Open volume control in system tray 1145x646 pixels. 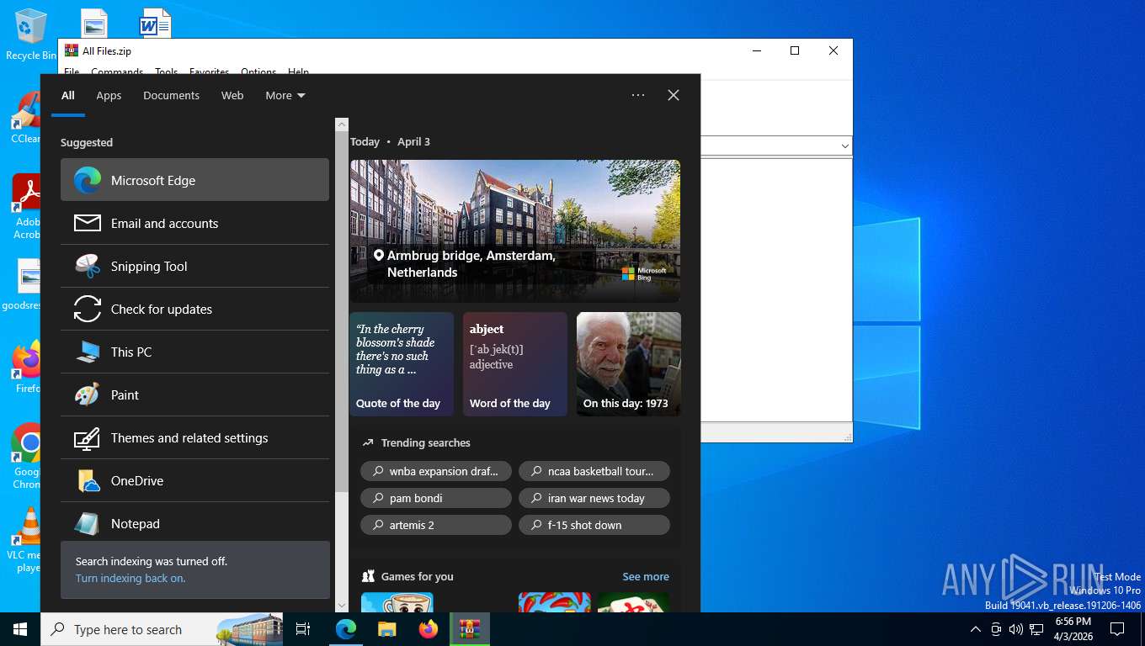pos(1016,629)
